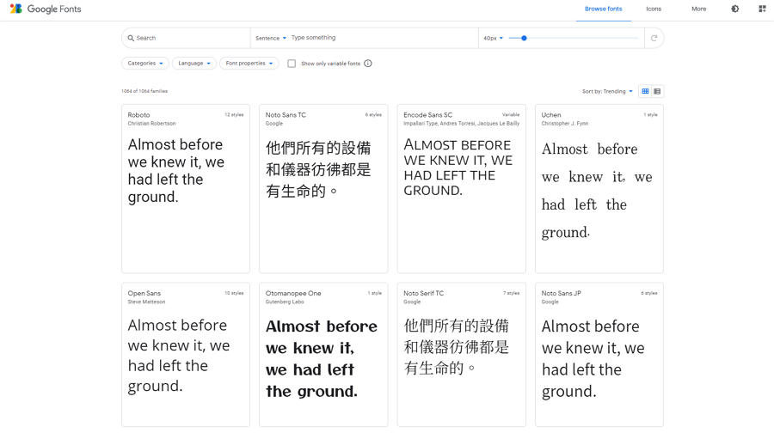Image resolution: width=774 pixels, height=433 pixels.
Task: Open the Icons tab
Action: [x=654, y=9]
